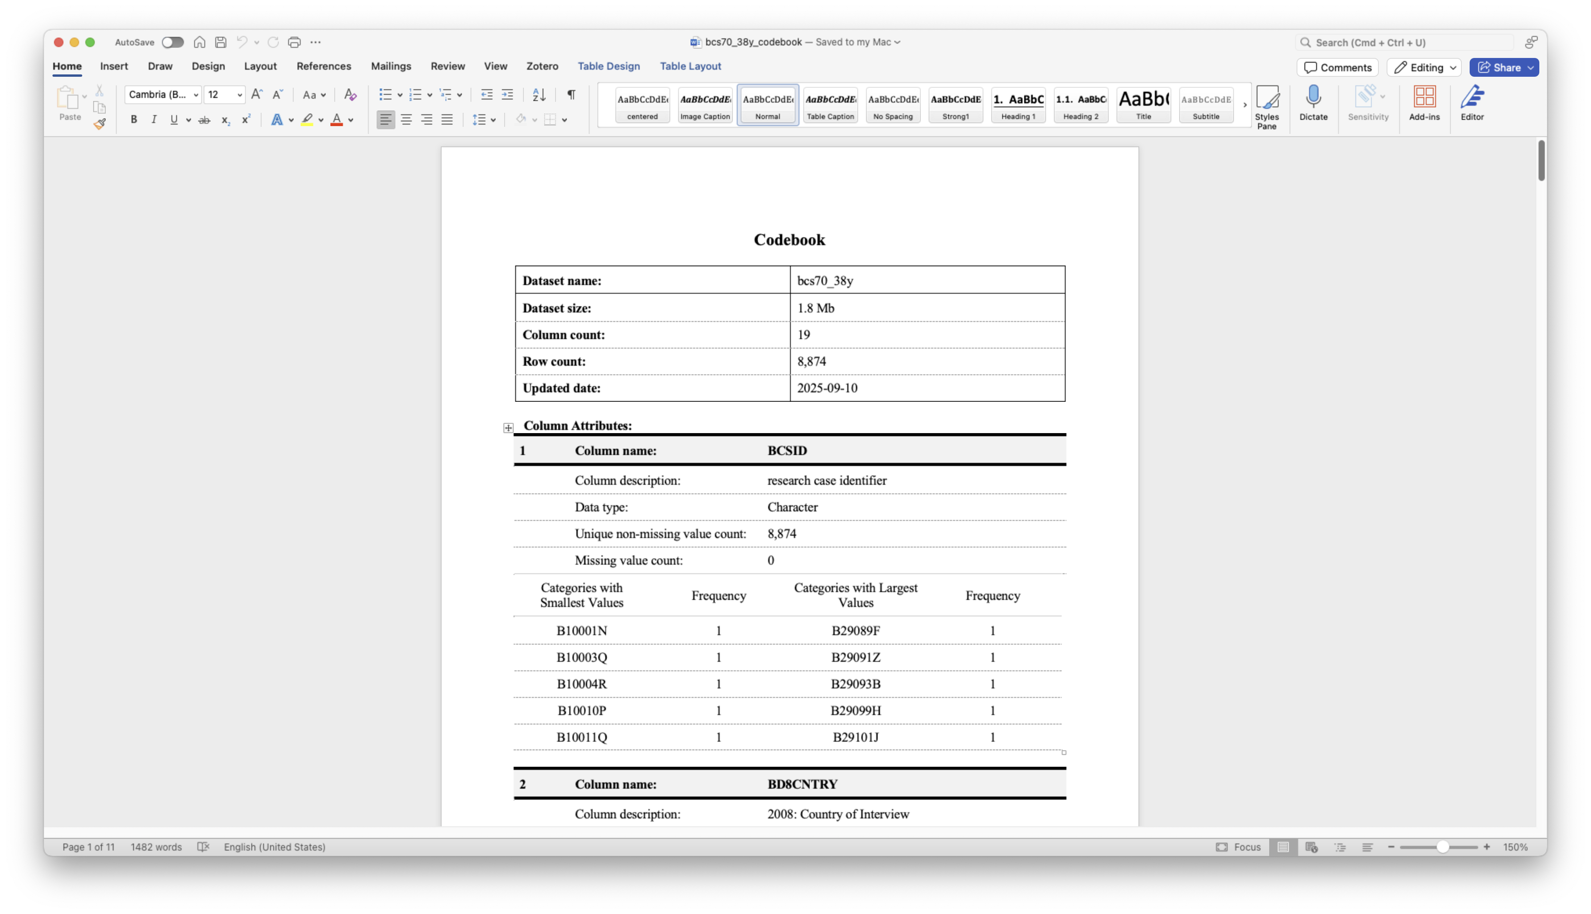Justify the paragraph text
Screen dimensions: 1591x914
tap(447, 120)
